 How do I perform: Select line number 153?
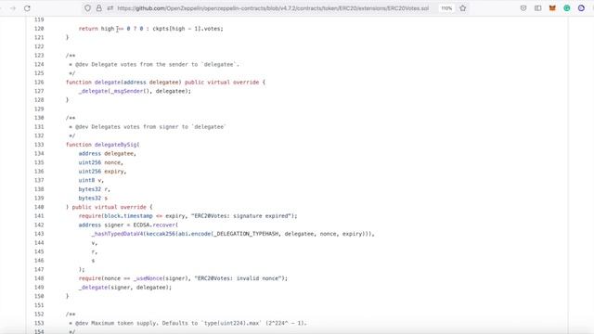coord(39,323)
